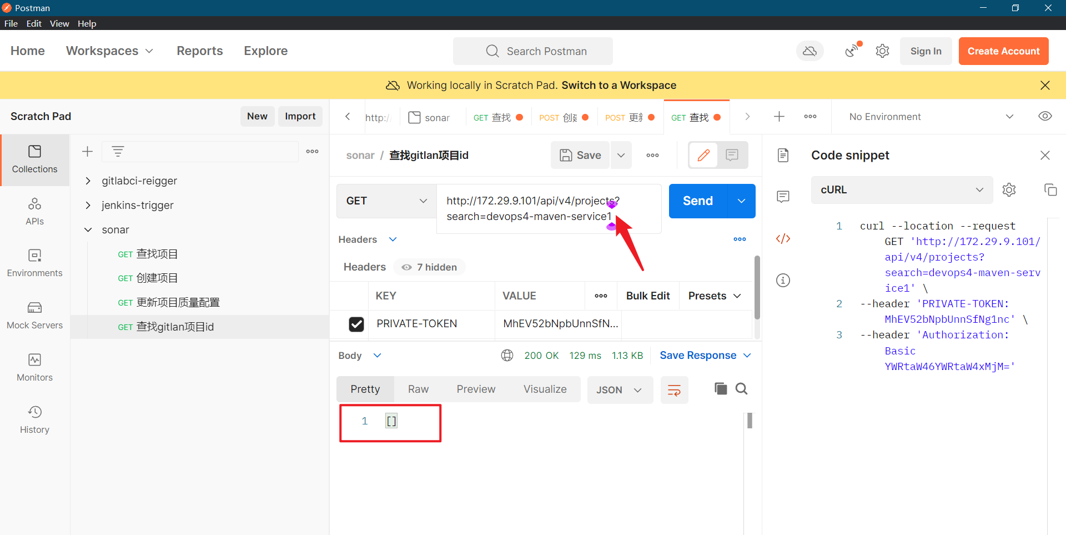Open code snippet settings gear

1009,190
